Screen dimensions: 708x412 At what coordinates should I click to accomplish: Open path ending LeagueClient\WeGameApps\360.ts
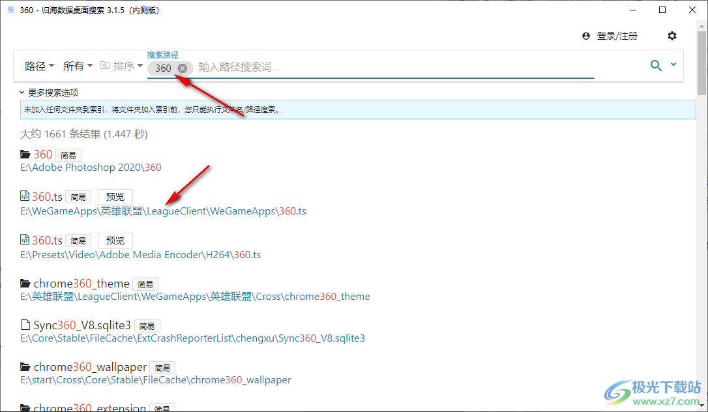(x=163, y=211)
